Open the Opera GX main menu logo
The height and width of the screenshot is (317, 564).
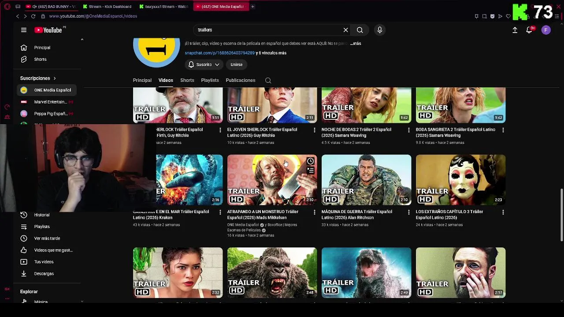pos(7,7)
